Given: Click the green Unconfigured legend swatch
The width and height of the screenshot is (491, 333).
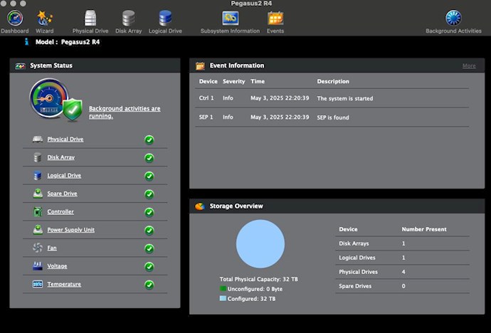Looking at the screenshot, I should [x=223, y=289].
